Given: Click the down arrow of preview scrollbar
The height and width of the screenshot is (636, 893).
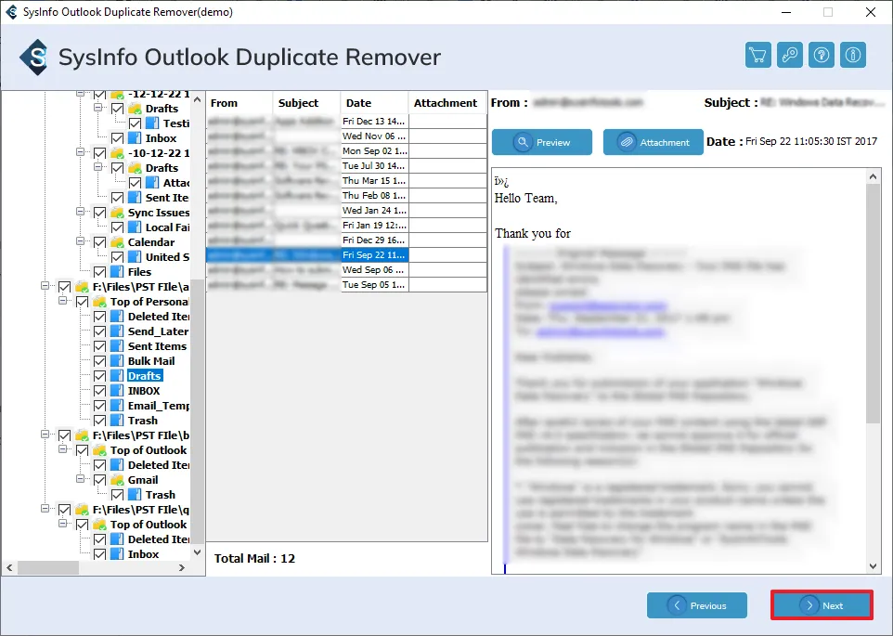Looking at the screenshot, I should coord(874,566).
